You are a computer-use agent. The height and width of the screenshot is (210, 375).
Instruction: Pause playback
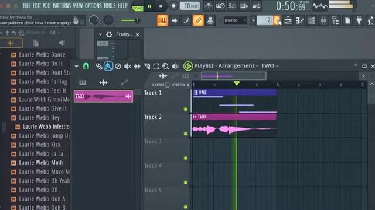pyautogui.click(x=149, y=6)
